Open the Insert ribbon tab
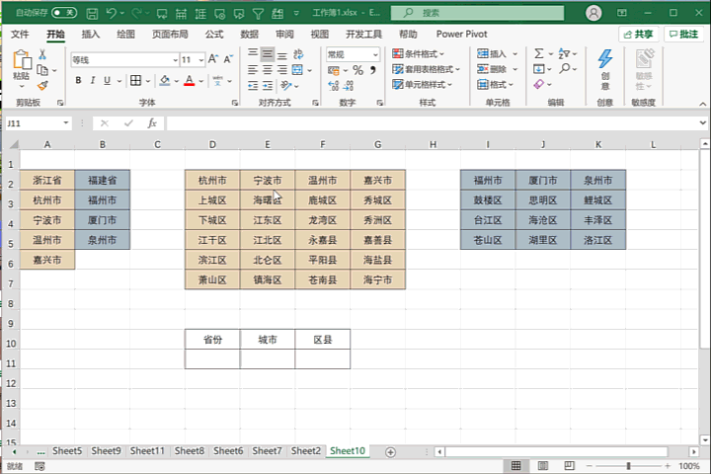This screenshot has height=474, width=711. pyautogui.click(x=90, y=34)
